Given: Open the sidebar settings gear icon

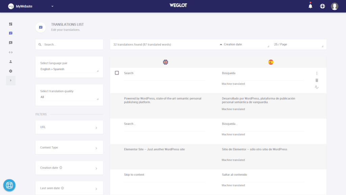Looking at the screenshot, I should click(x=10, y=71).
